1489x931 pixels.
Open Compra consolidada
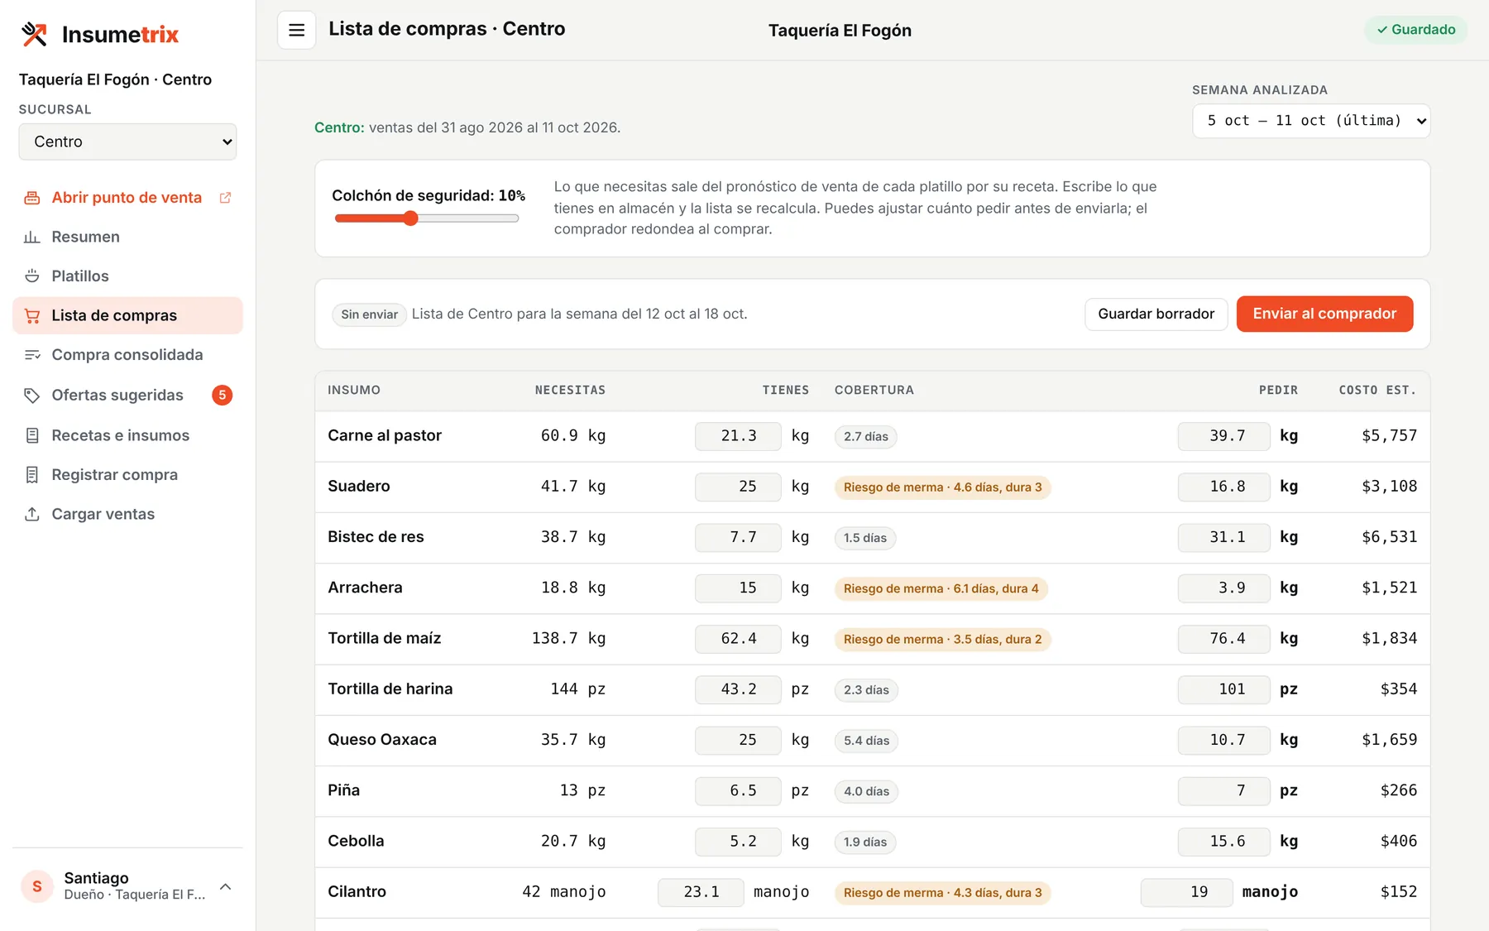(x=127, y=355)
